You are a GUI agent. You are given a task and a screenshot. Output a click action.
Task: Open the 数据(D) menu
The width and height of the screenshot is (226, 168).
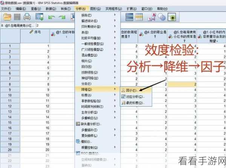pyautogui.click(x=51, y=9)
